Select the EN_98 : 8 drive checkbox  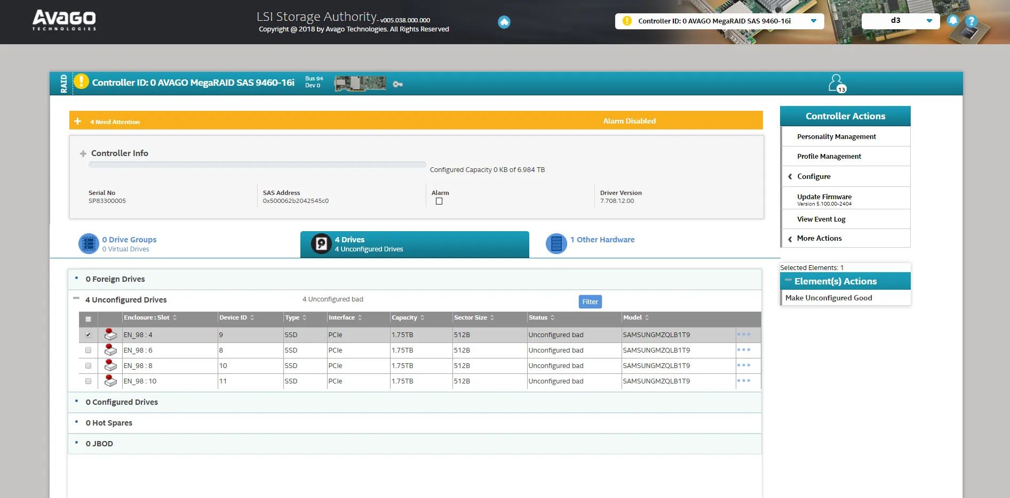(89, 366)
